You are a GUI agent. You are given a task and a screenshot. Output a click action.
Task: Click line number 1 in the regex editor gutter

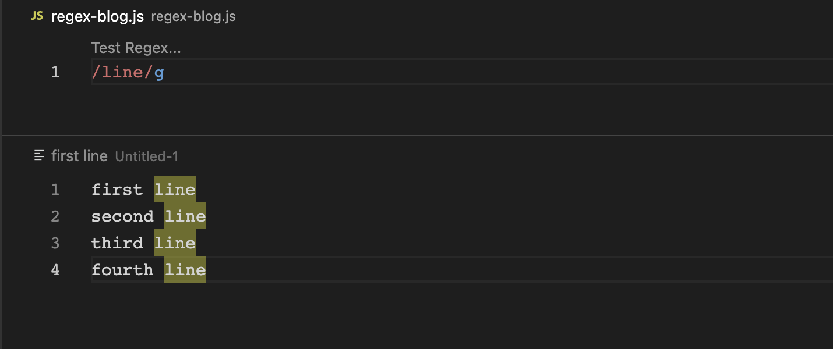pos(55,72)
